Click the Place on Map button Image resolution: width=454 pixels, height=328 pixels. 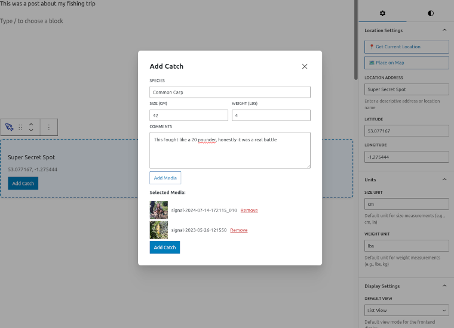point(406,63)
